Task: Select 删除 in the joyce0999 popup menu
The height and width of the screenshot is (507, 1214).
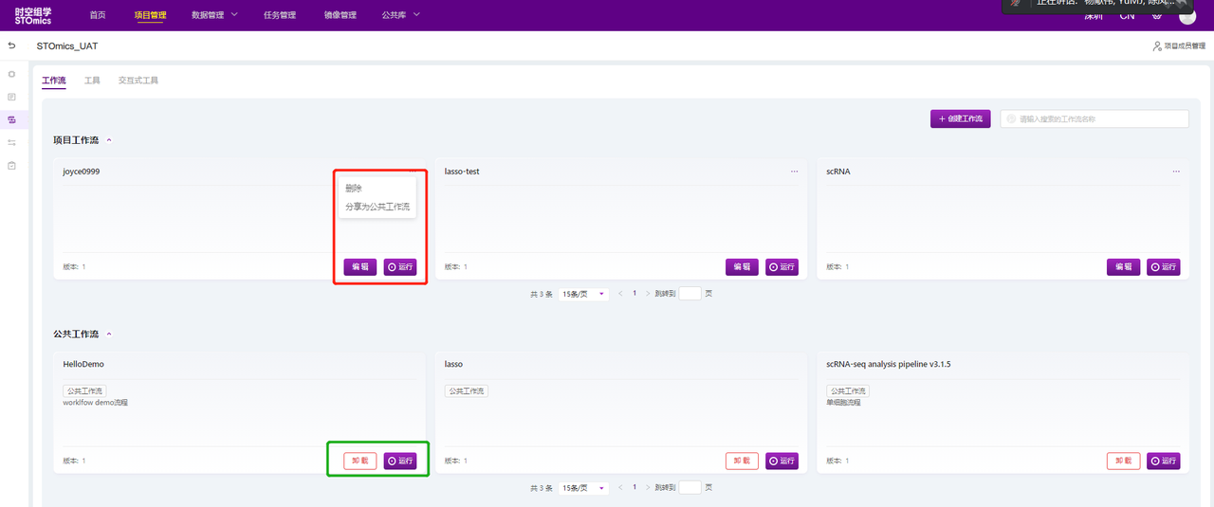Action: tap(354, 188)
